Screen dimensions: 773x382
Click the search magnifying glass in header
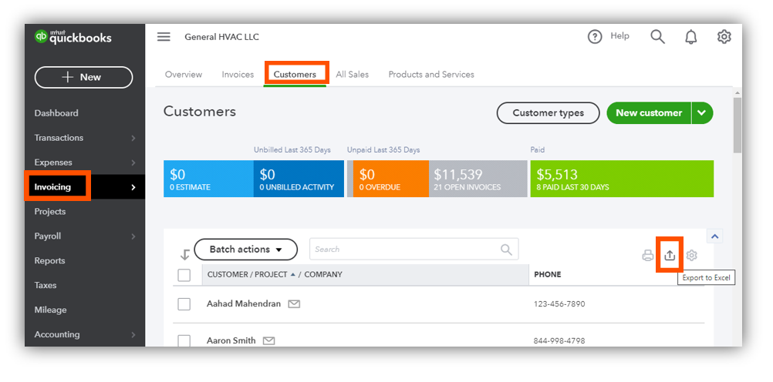coord(657,36)
